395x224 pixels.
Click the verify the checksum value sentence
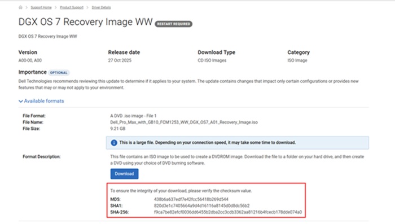coord(181,191)
